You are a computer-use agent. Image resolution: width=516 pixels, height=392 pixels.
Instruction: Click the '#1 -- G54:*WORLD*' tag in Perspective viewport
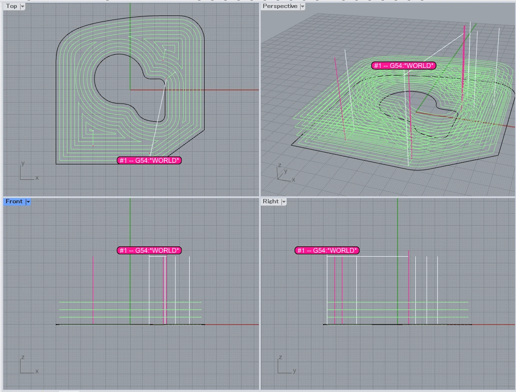(x=404, y=66)
